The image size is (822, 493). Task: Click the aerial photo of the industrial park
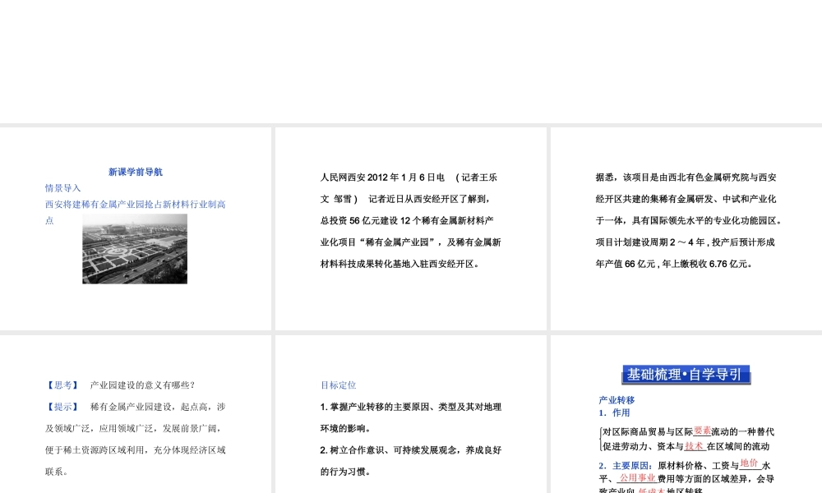135,249
